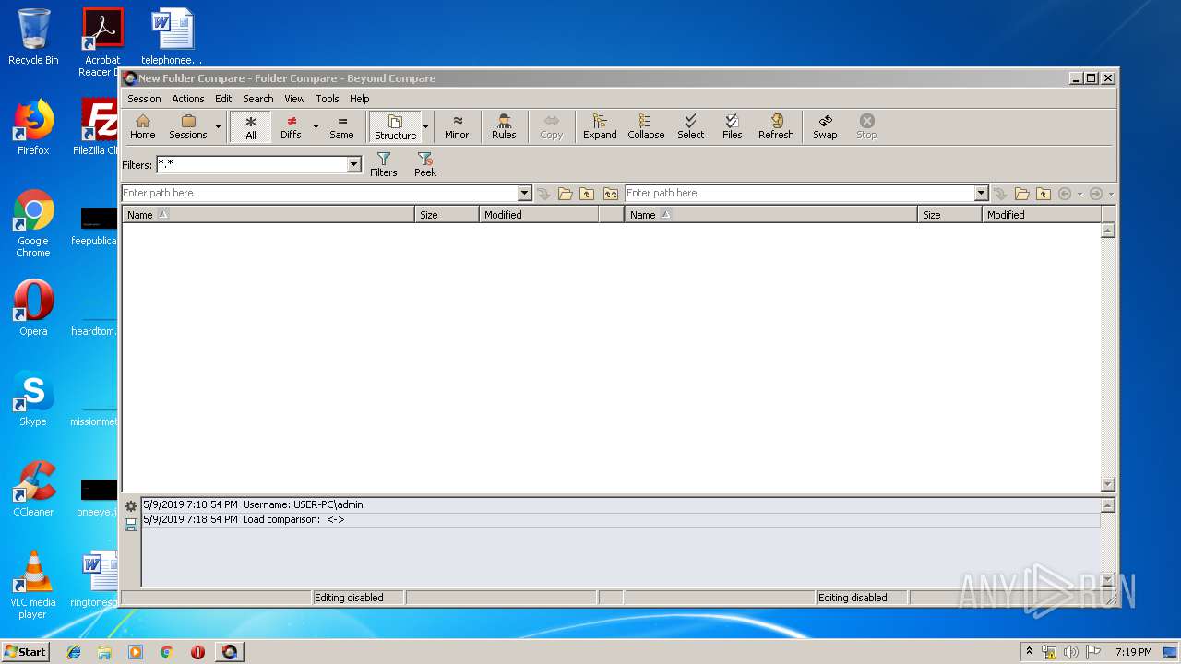Click the left path input field
The image size is (1181, 664).
(x=319, y=193)
